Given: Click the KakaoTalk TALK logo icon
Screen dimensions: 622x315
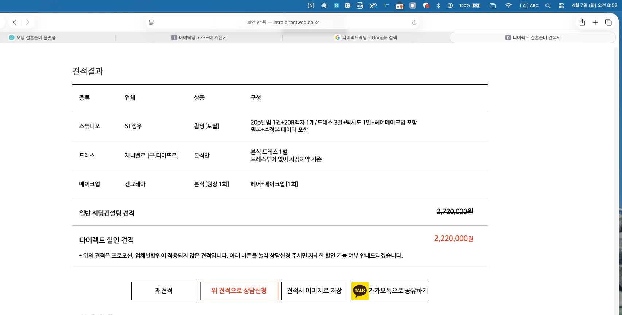Looking at the screenshot, I should (x=360, y=291).
